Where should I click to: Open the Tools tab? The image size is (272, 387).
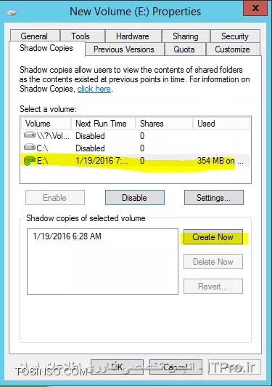(83, 36)
